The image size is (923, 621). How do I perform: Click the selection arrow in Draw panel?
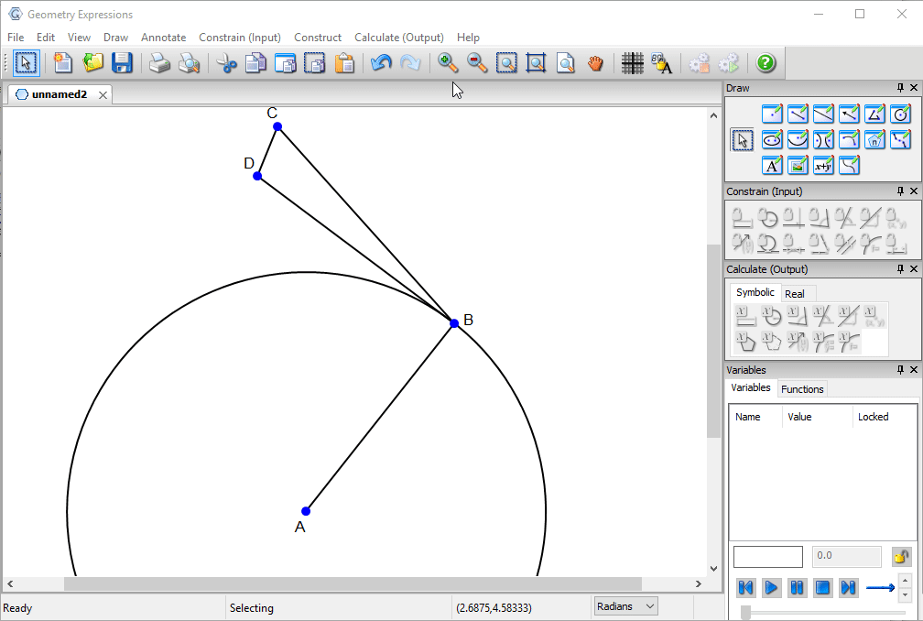742,140
